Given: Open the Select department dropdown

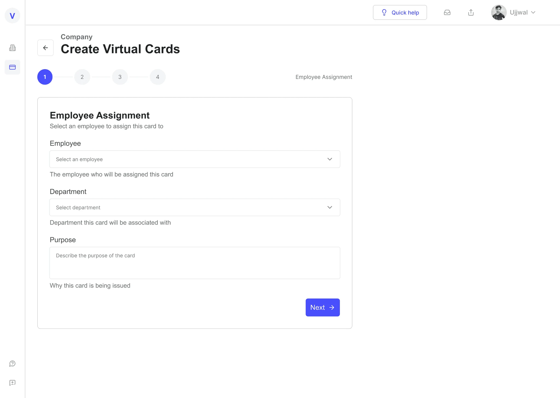Looking at the screenshot, I should (x=195, y=207).
